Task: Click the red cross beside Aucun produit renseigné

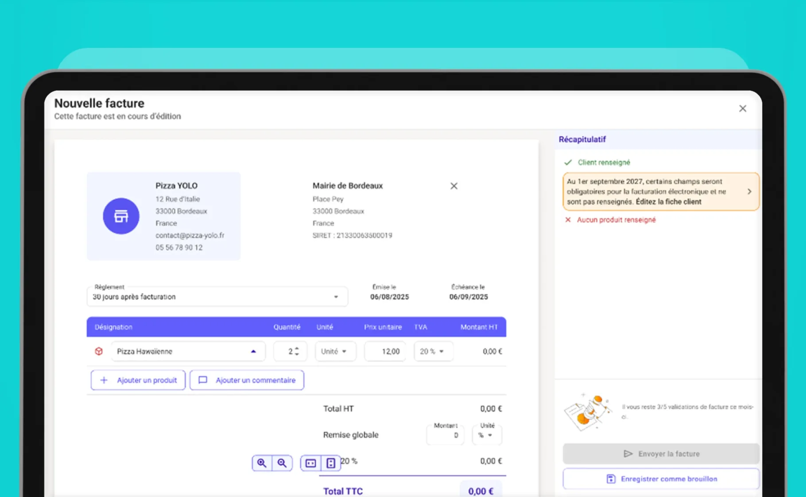Action: tap(568, 220)
